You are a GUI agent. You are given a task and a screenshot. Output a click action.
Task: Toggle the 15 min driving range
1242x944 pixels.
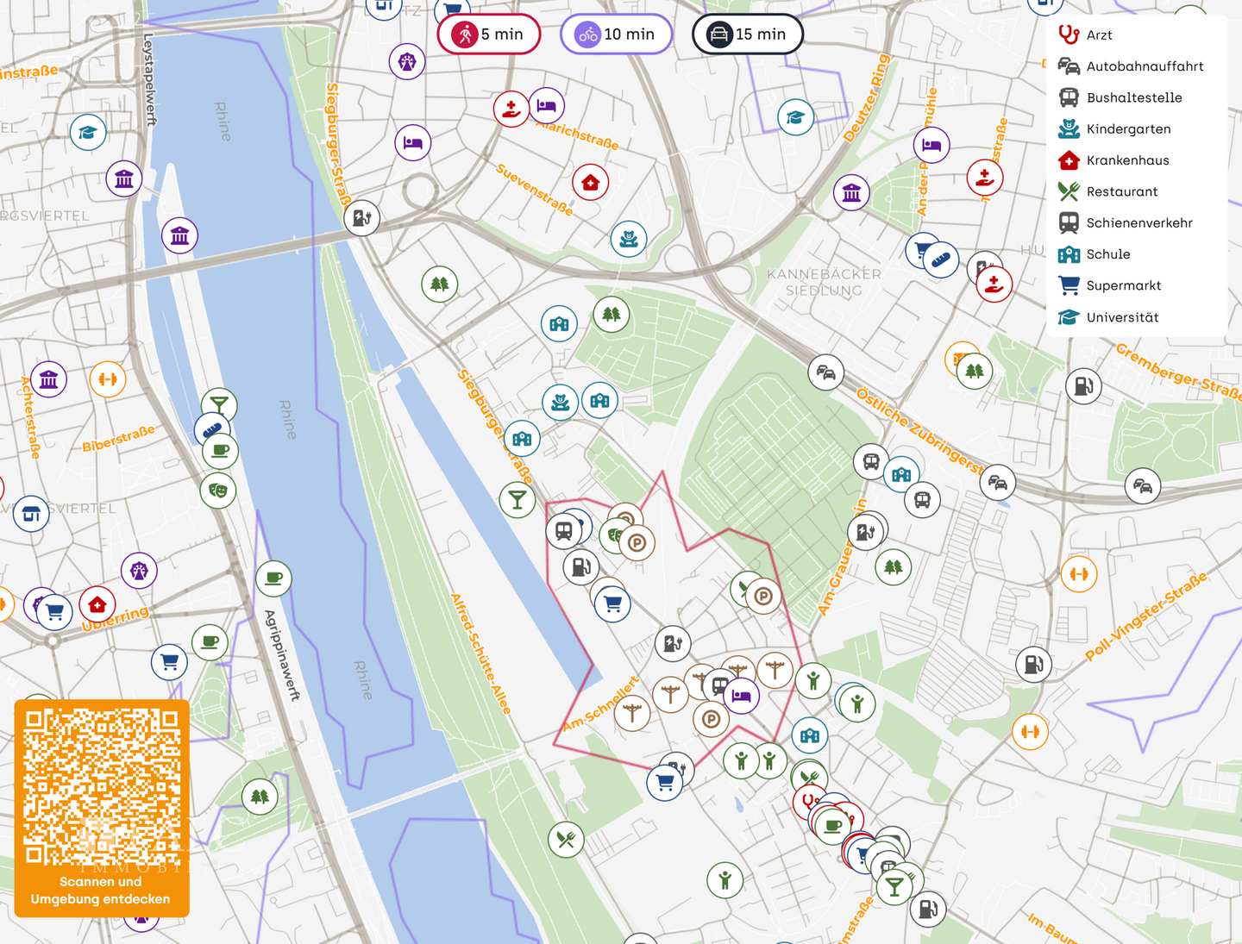(747, 34)
